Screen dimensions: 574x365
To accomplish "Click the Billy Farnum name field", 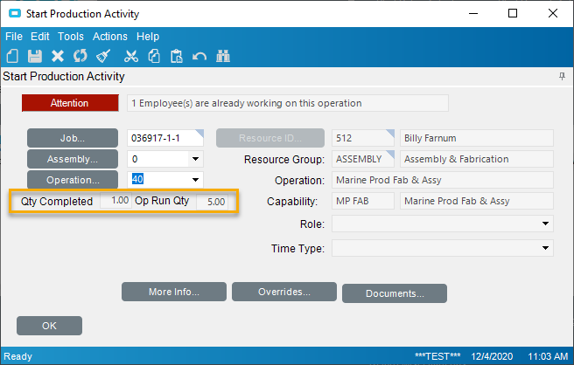I will click(x=476, y=138).
